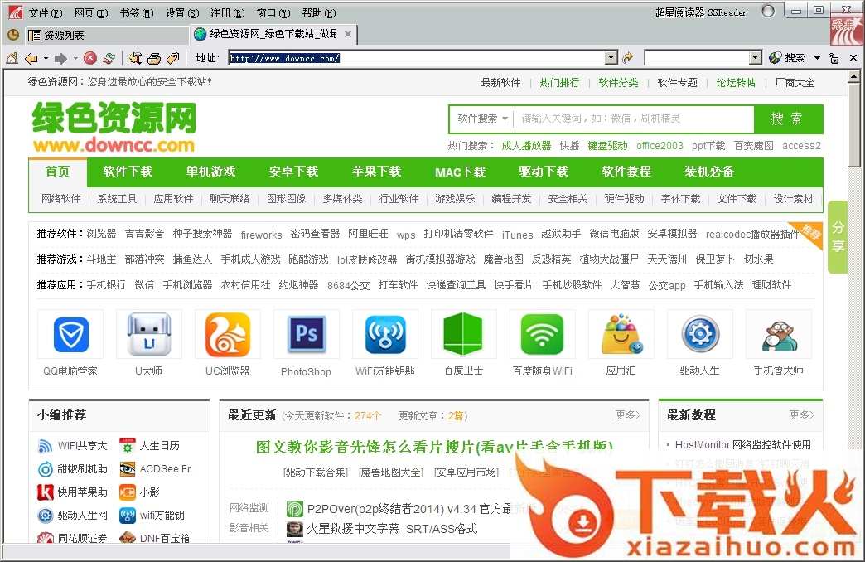
Task: Click the toolbar 搜索 button
Action: (787, 58)
